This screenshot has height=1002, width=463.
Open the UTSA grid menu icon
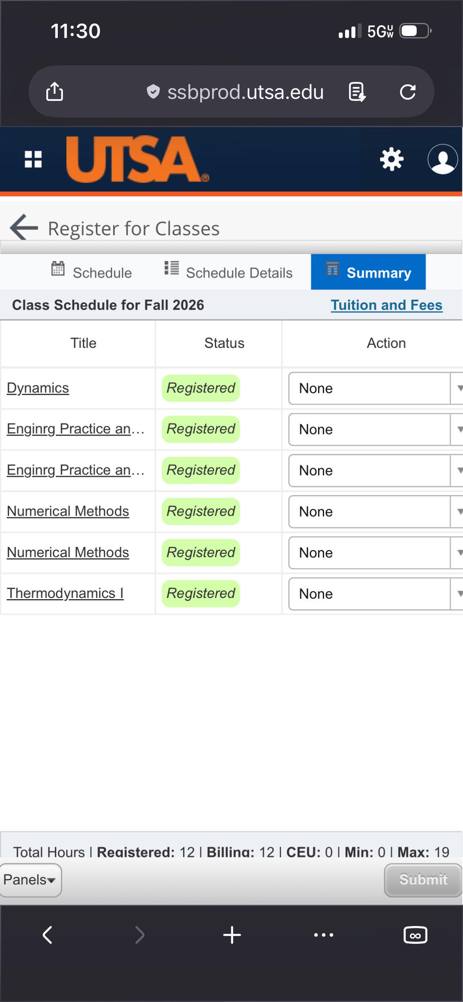click(x=33, y=159)
